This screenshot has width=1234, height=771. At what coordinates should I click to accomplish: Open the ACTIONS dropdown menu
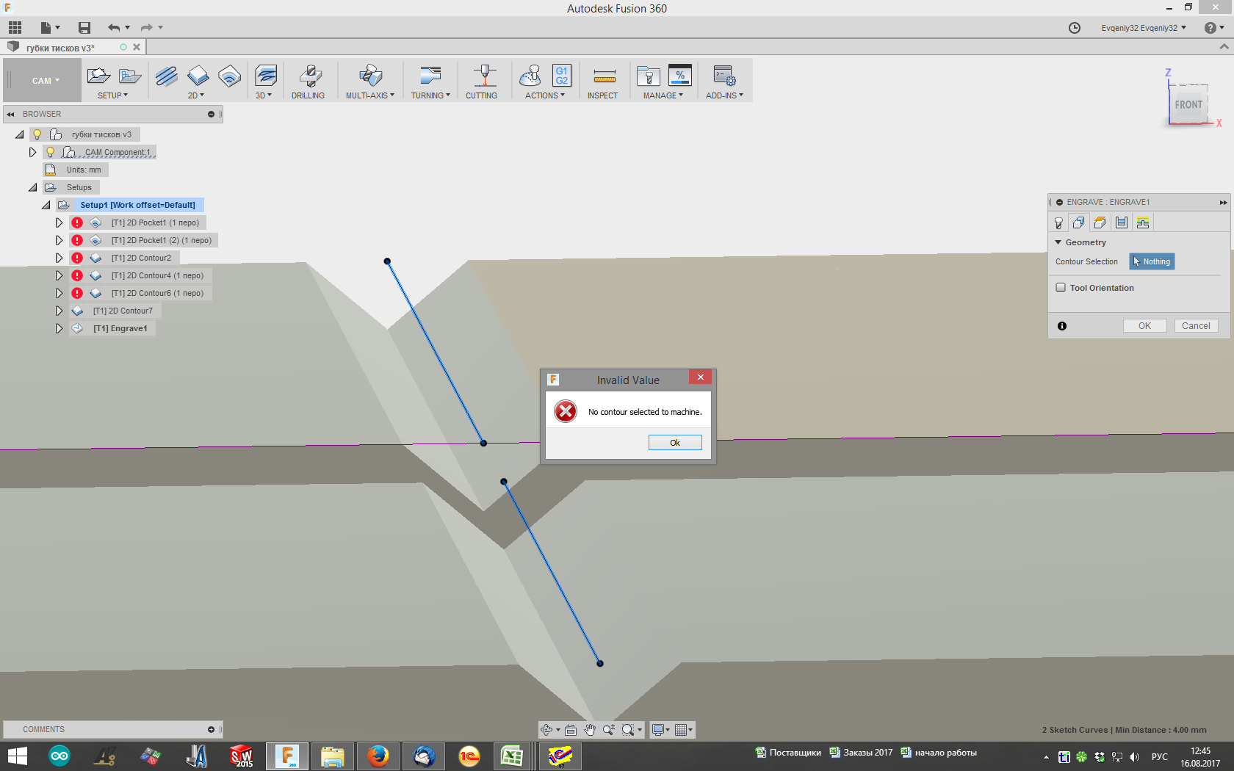coord(545,95)
